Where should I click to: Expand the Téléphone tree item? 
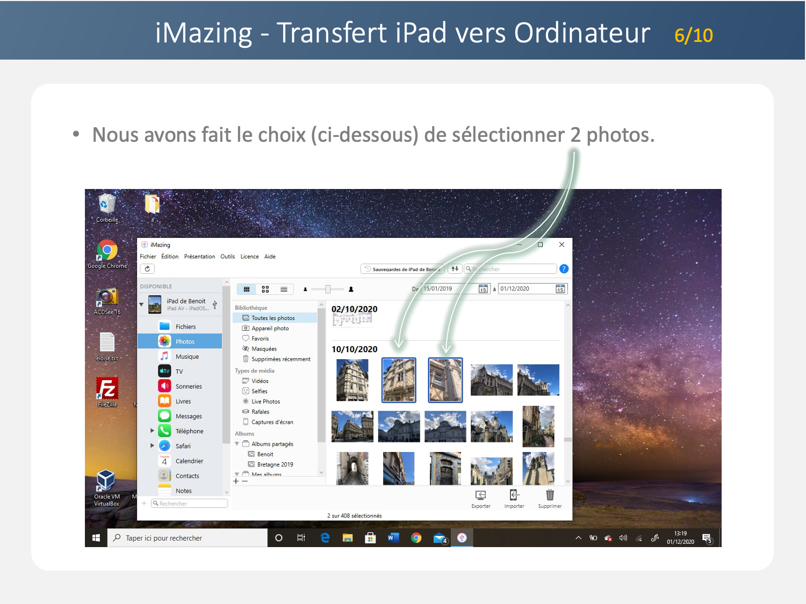pos(152,431)
